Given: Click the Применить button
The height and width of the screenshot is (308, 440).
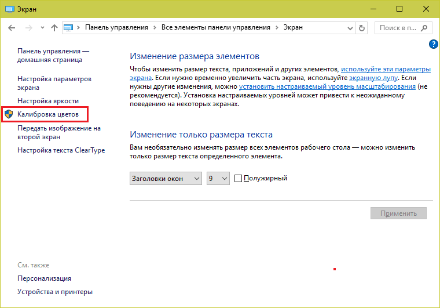Looking at the screenshot, I should [398, 213].
